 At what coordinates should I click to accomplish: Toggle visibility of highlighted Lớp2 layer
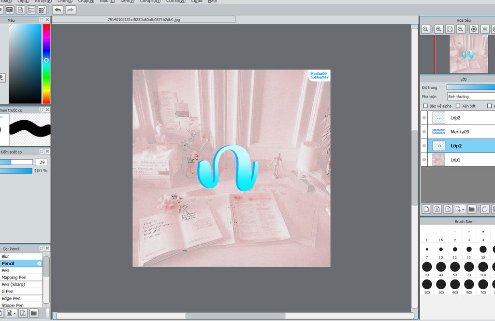point(424,146)
